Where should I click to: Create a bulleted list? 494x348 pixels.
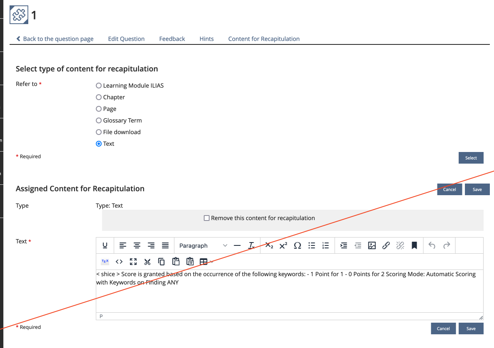coord(311,245)
